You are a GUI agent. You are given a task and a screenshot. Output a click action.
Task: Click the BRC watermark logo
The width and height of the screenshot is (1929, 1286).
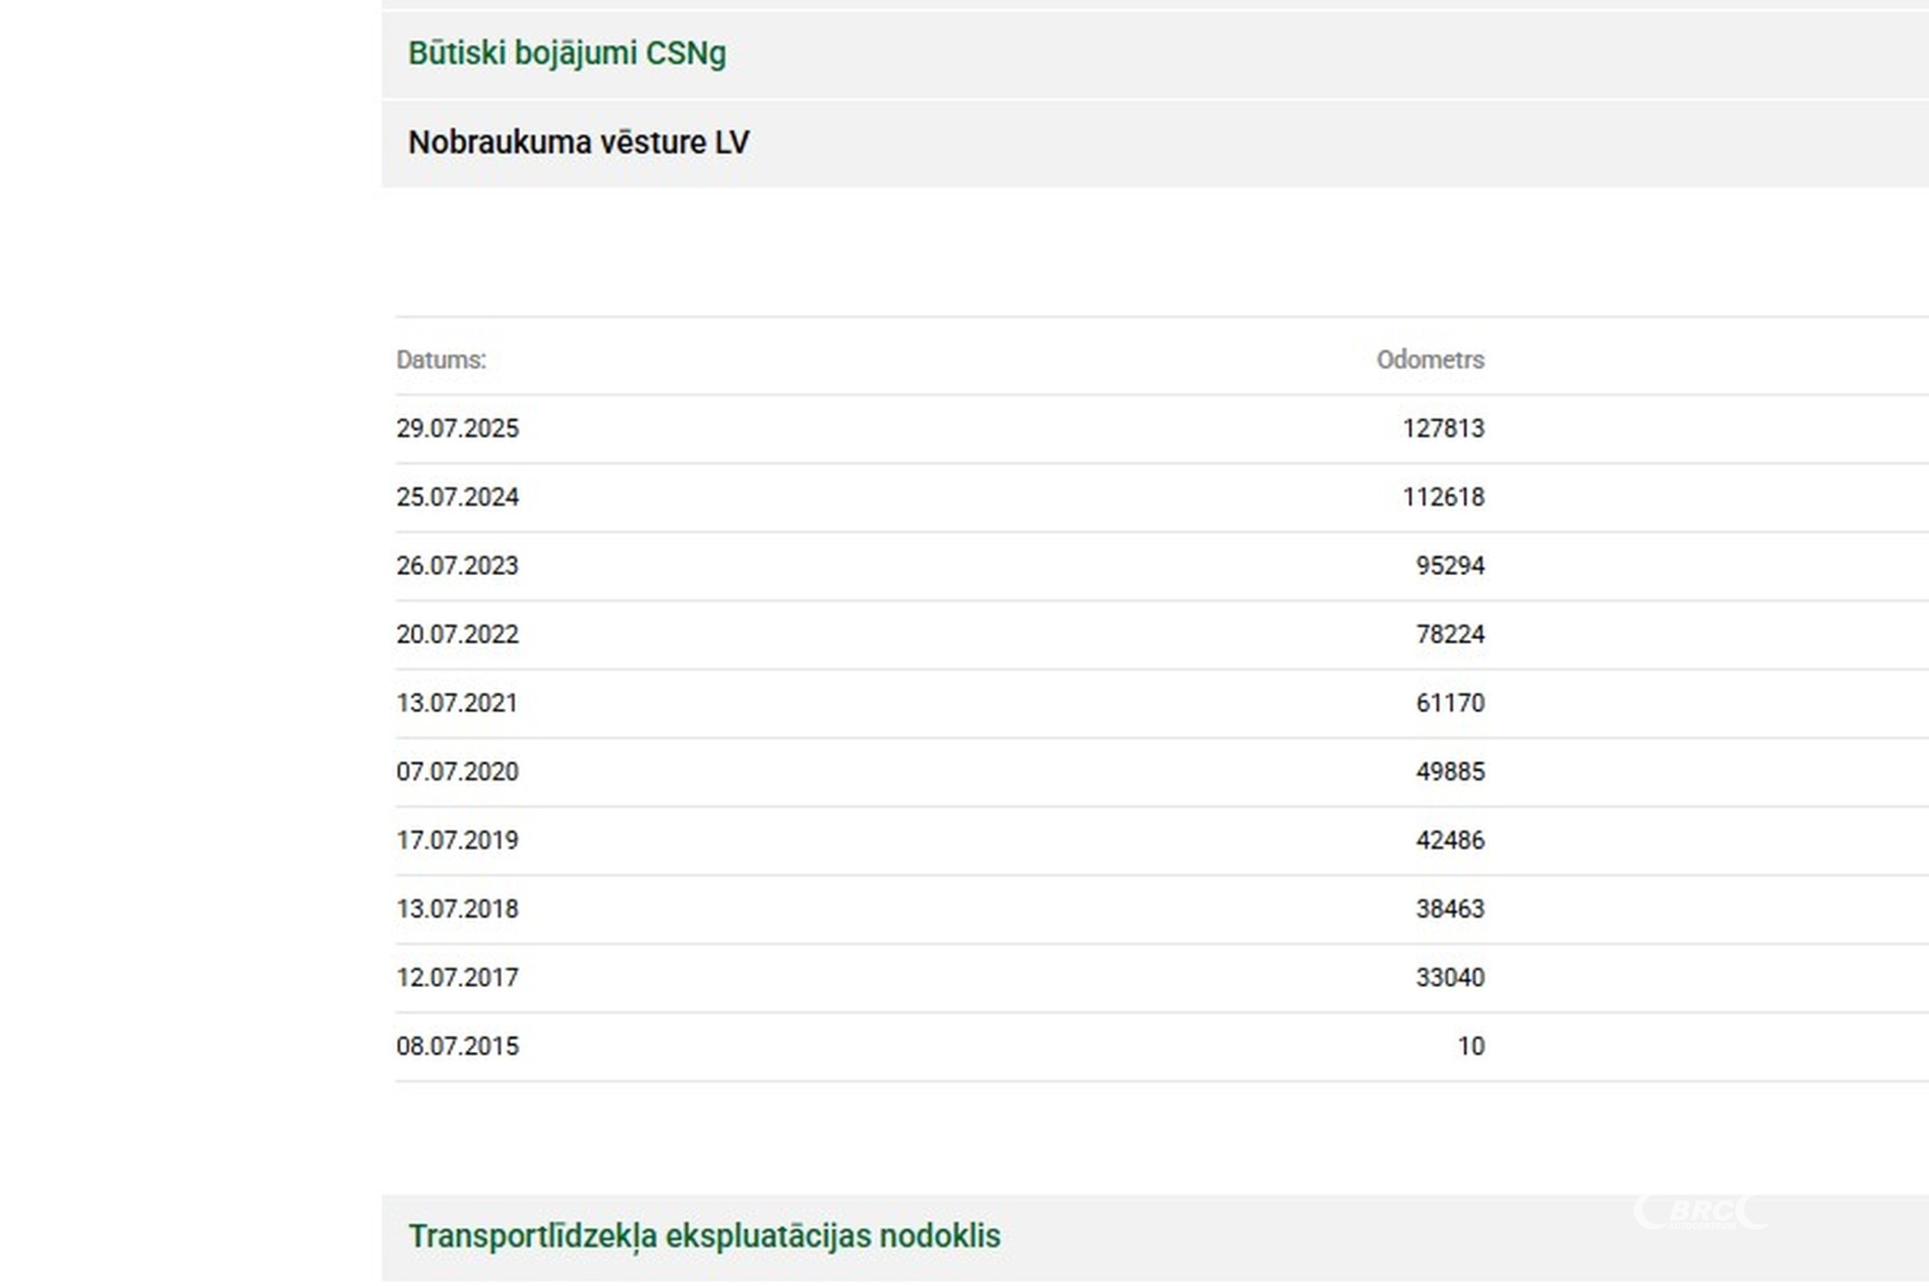(1701, 1212)
